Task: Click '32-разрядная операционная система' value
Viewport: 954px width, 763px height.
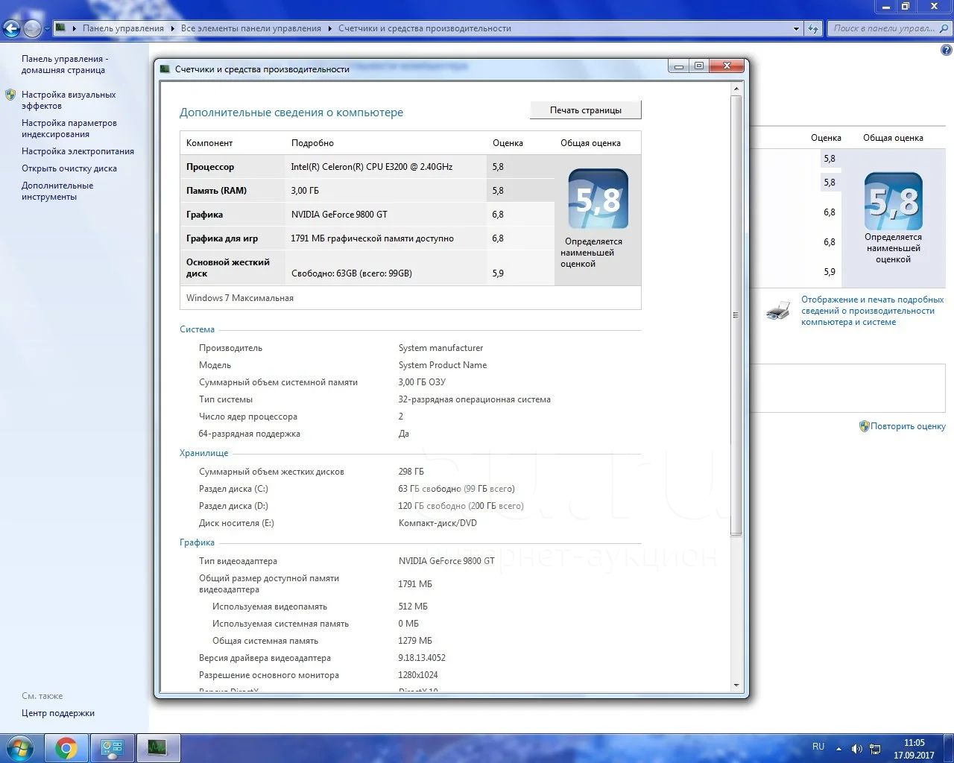Action: (474, 399)
